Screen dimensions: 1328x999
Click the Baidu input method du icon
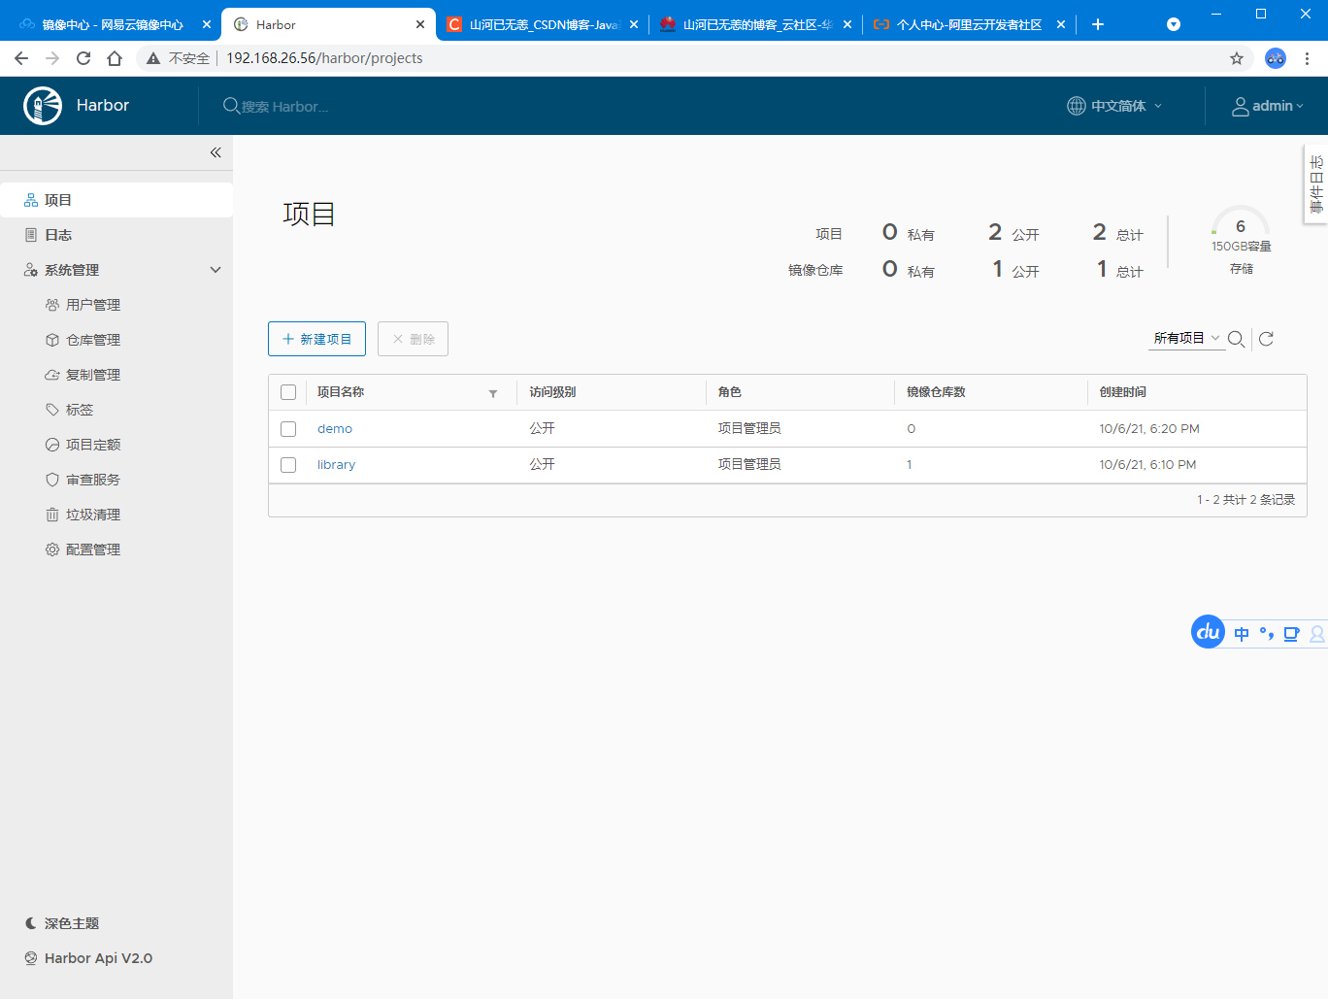coord(1208,632)
